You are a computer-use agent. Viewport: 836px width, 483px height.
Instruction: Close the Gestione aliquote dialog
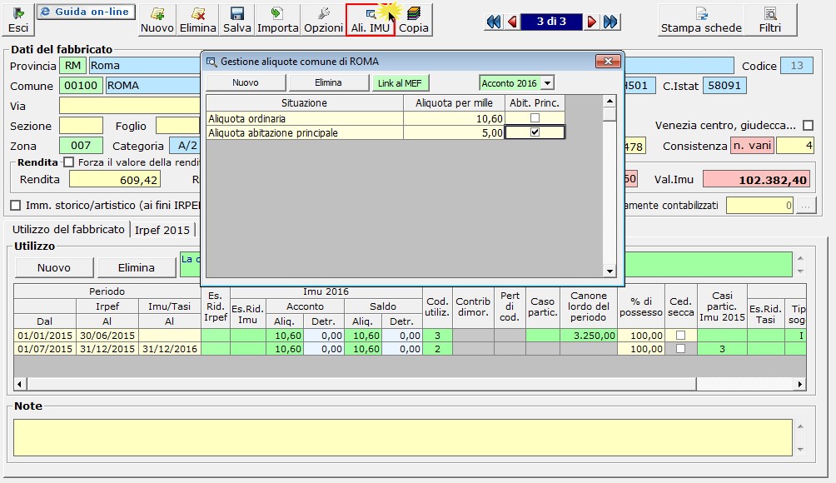[x=608, y=62]
